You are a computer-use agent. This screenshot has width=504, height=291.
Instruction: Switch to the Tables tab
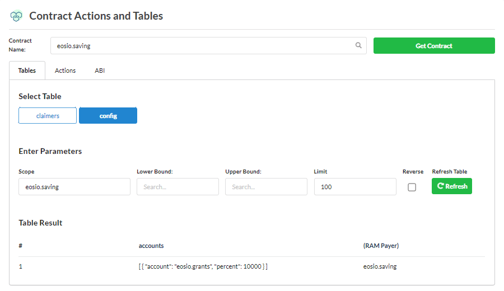(27, 71)
